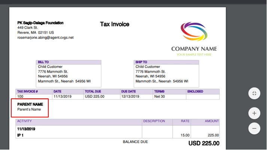Screen dimensions: 267x153
Task: Click the IP 1 activity row
Action: (x=20, y=135)
